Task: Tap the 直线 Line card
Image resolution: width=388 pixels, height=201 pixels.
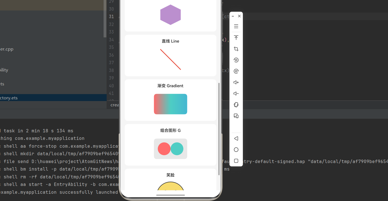Action: [170, 55]
